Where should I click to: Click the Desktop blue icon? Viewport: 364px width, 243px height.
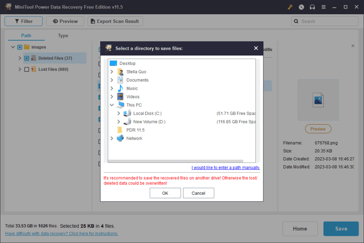(113, 63)
